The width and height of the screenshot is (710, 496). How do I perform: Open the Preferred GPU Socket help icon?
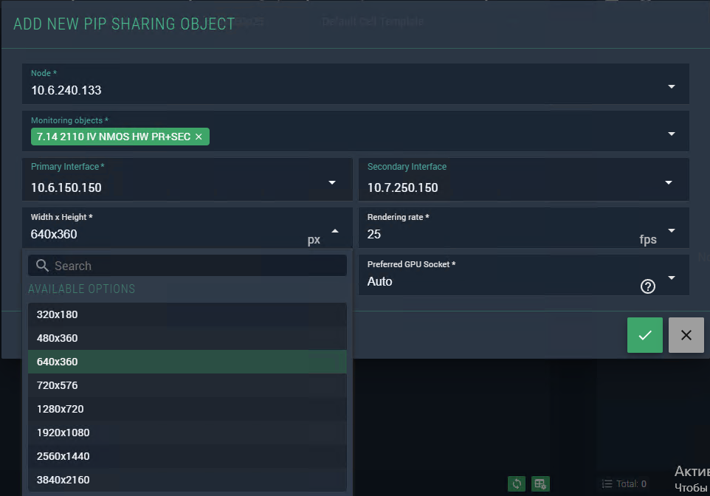(648, 286)
